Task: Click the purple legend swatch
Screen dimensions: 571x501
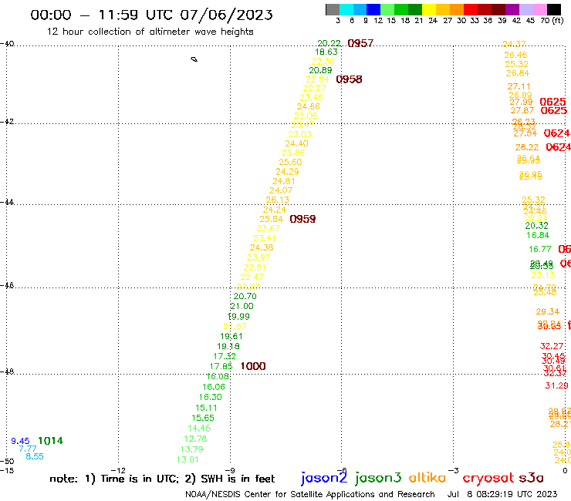Action: pyautogui.click(x=512, y=9)
